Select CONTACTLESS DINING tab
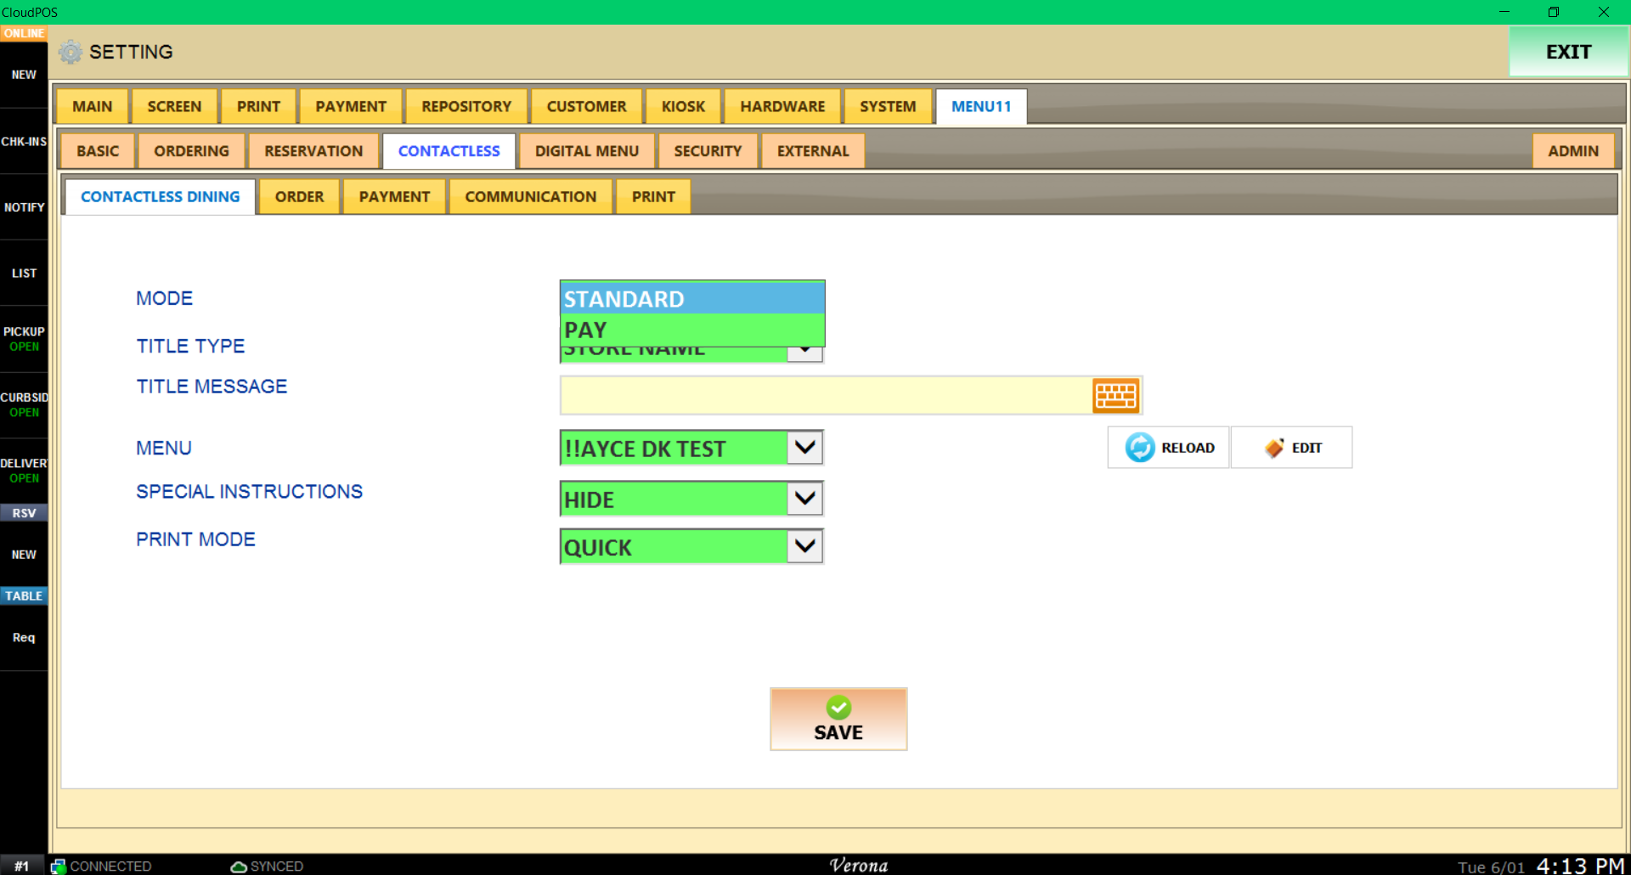This screenshot has height=875, width=1631. pos(160,197)
